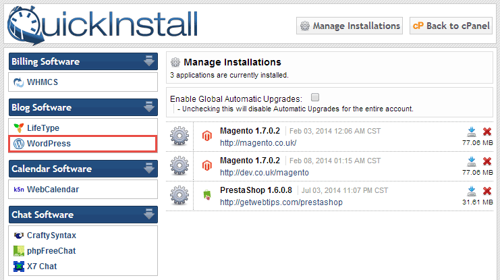Click the cP icon in Back to cPanel
The height and width of the screenshot is (280, 500).
click(418, 26)
